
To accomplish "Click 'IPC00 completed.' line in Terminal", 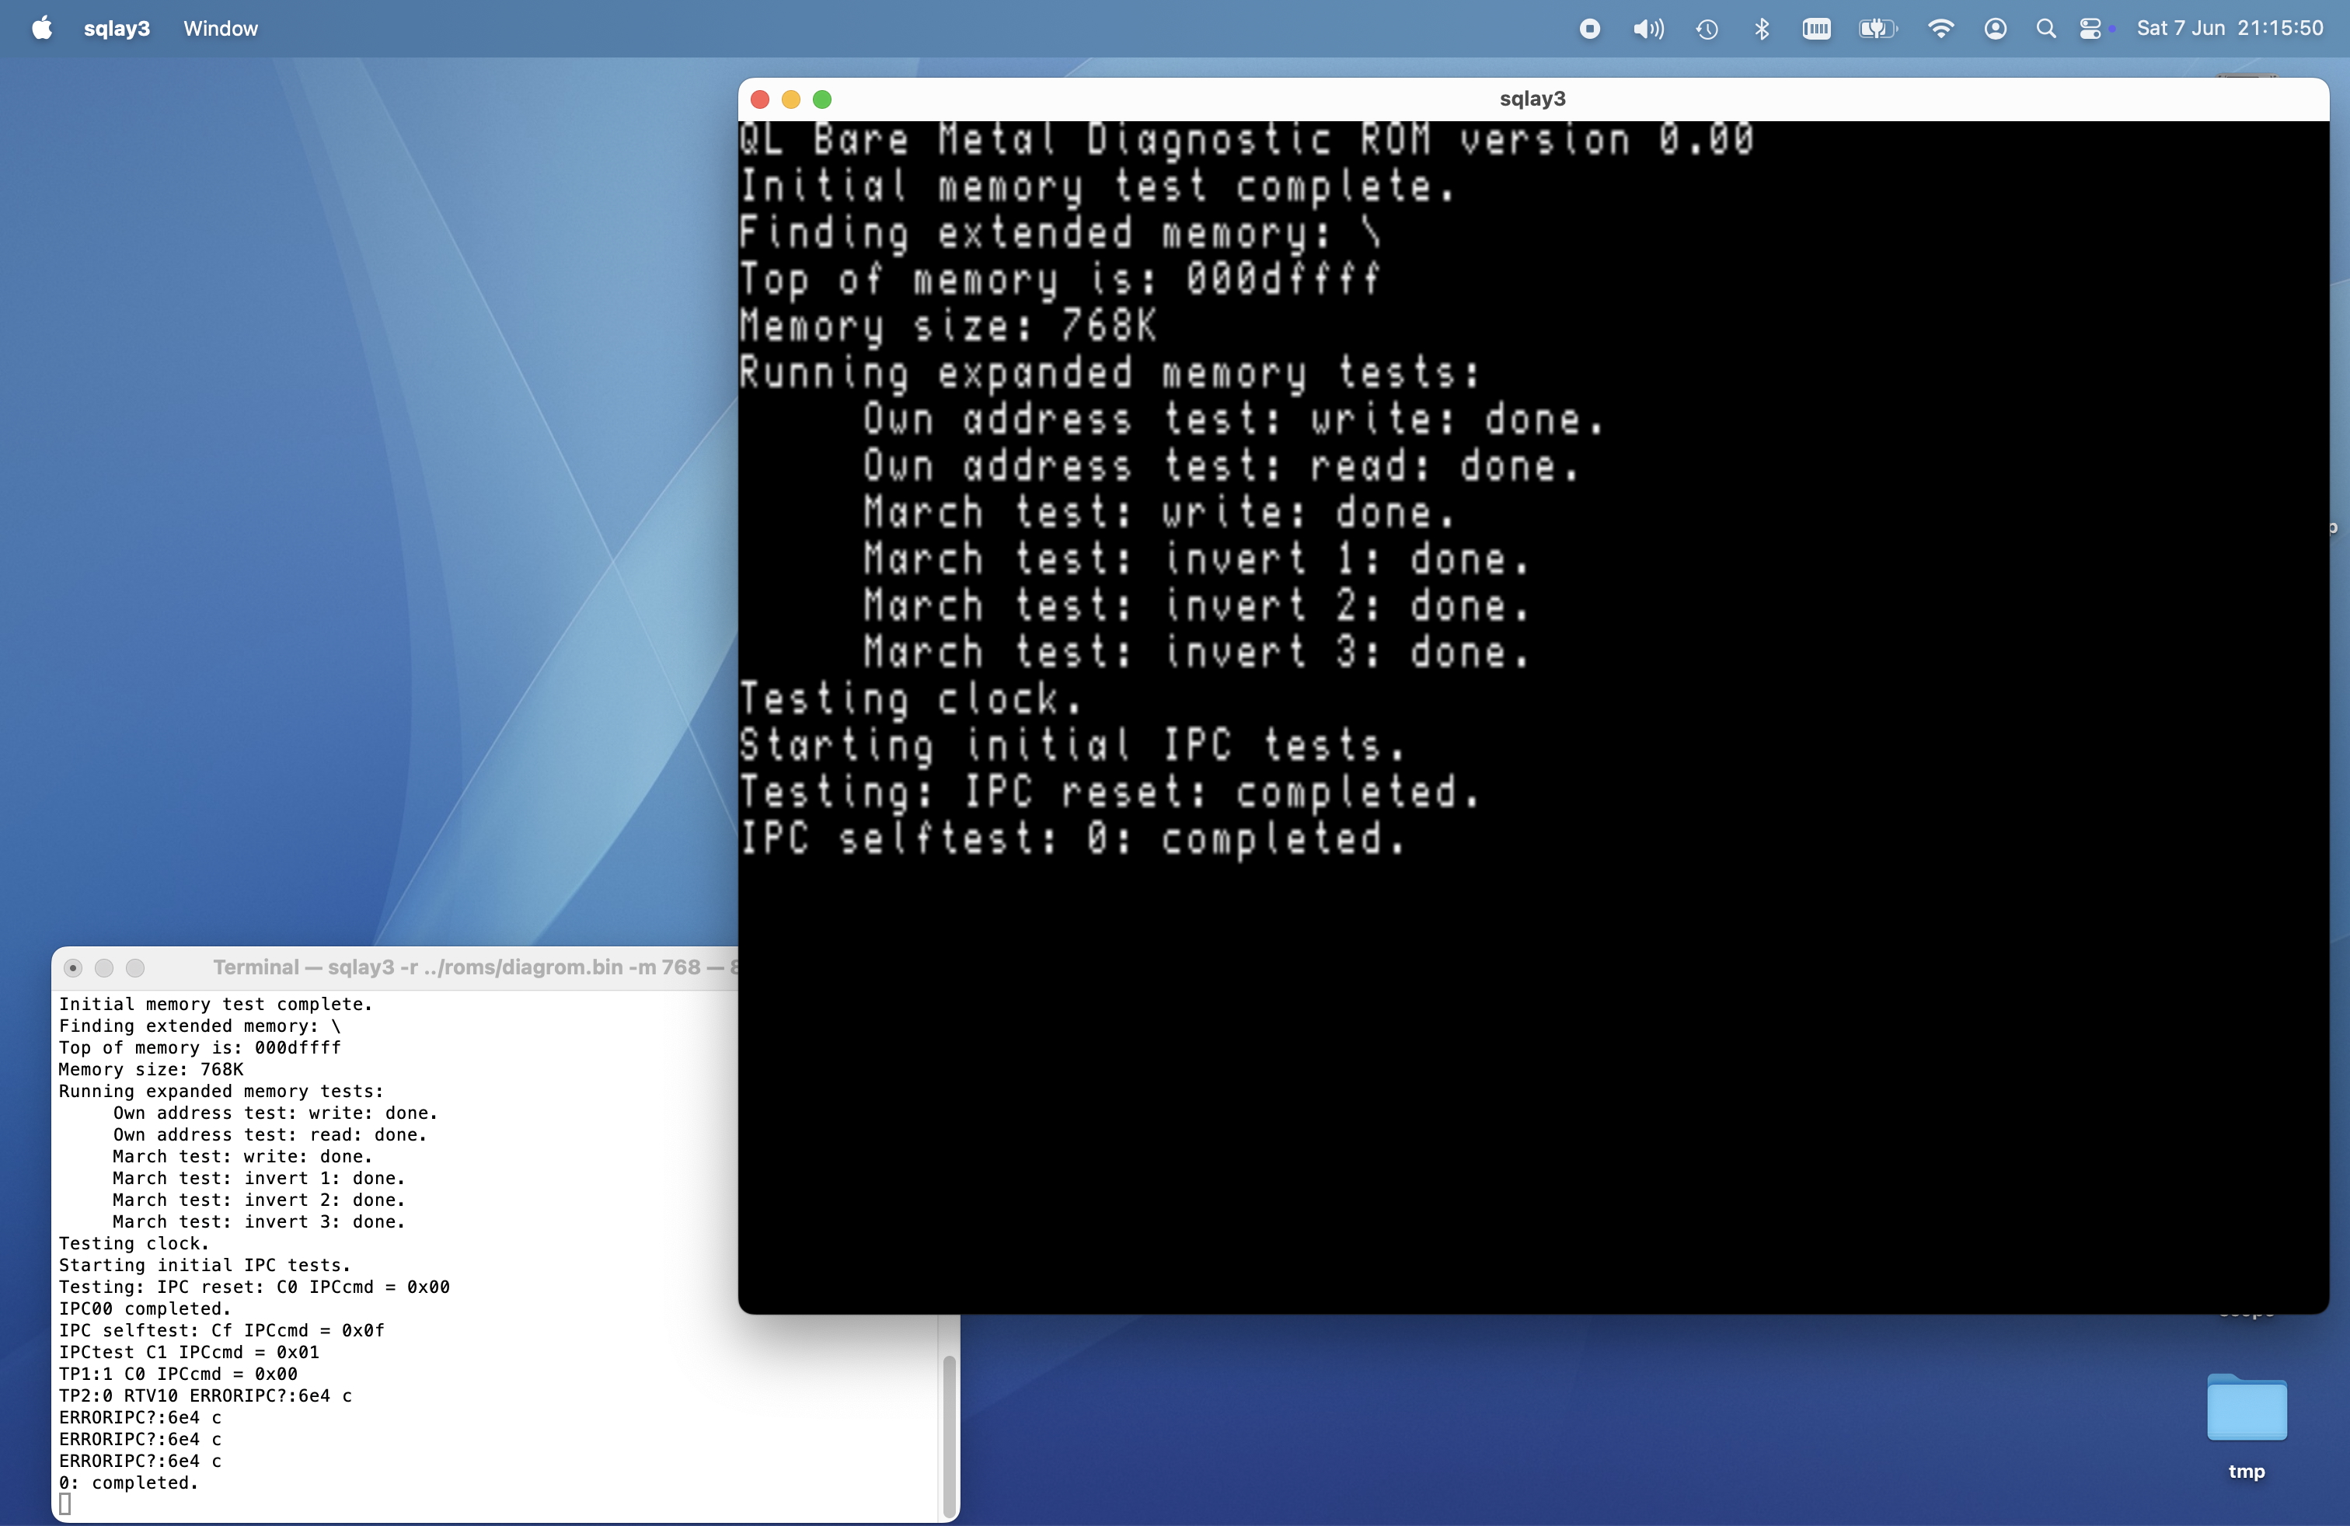I will click(145, 1308).
